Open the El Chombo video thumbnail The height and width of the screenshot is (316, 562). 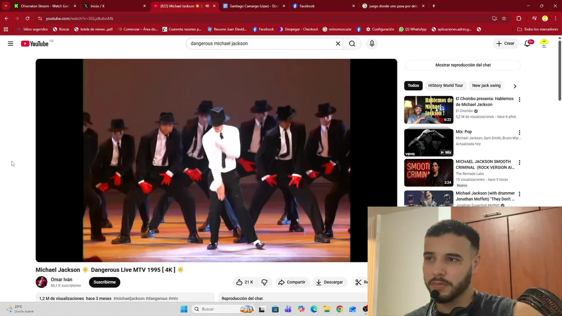(429, 110)
